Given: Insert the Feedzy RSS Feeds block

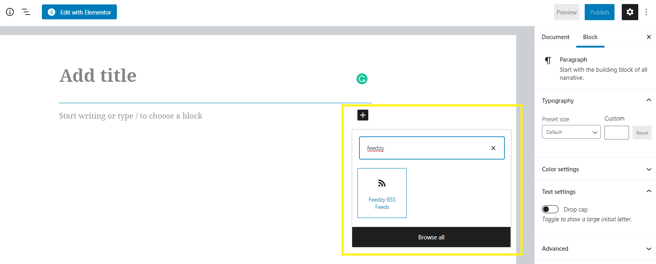Looking at the screenshot, I should pos(382,193).
